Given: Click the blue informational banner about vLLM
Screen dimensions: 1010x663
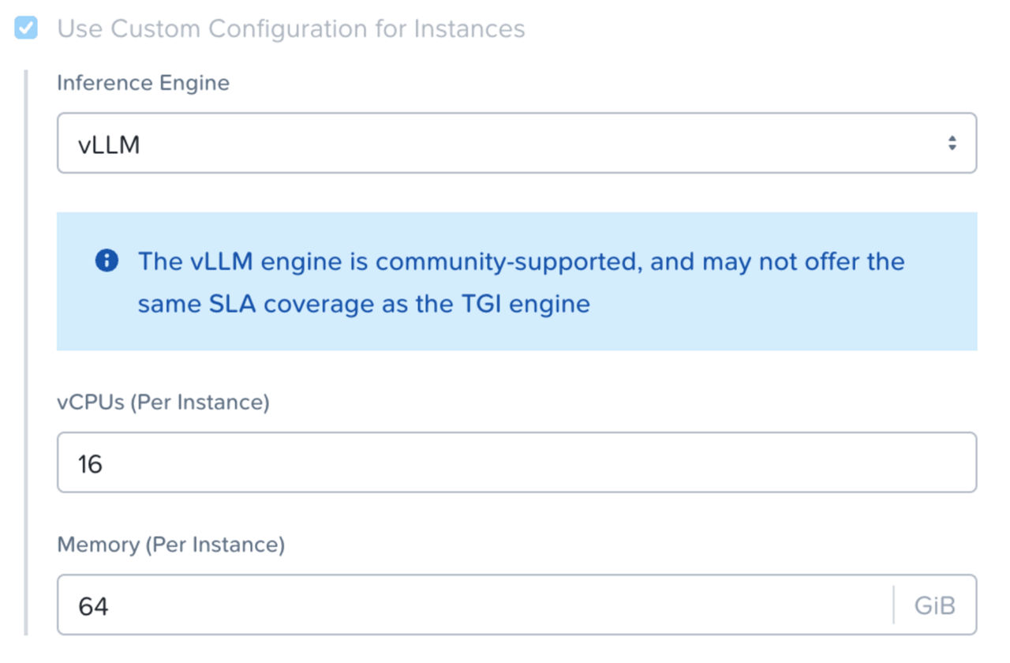Looking at the screenshot, I should [x=517, y=282].
